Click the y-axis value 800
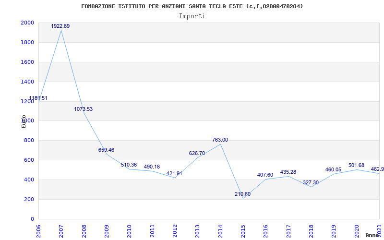384x240 pixels. pos(29,141)
